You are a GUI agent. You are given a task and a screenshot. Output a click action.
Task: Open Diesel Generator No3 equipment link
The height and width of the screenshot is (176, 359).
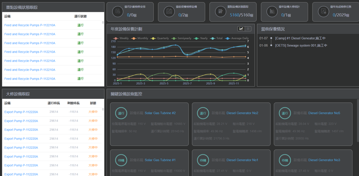pyautogui.click(x=324, y=160)
